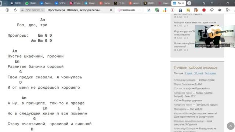Click the solid red circle record extension
Image resolution: width=235 pixels, height=132 pixels.
pyautogui.click(x=204, y=10)
